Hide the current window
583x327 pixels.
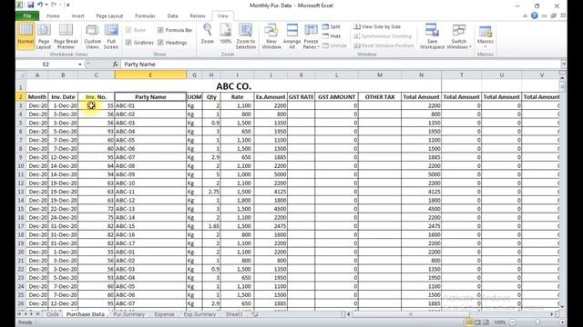[332, 36]
